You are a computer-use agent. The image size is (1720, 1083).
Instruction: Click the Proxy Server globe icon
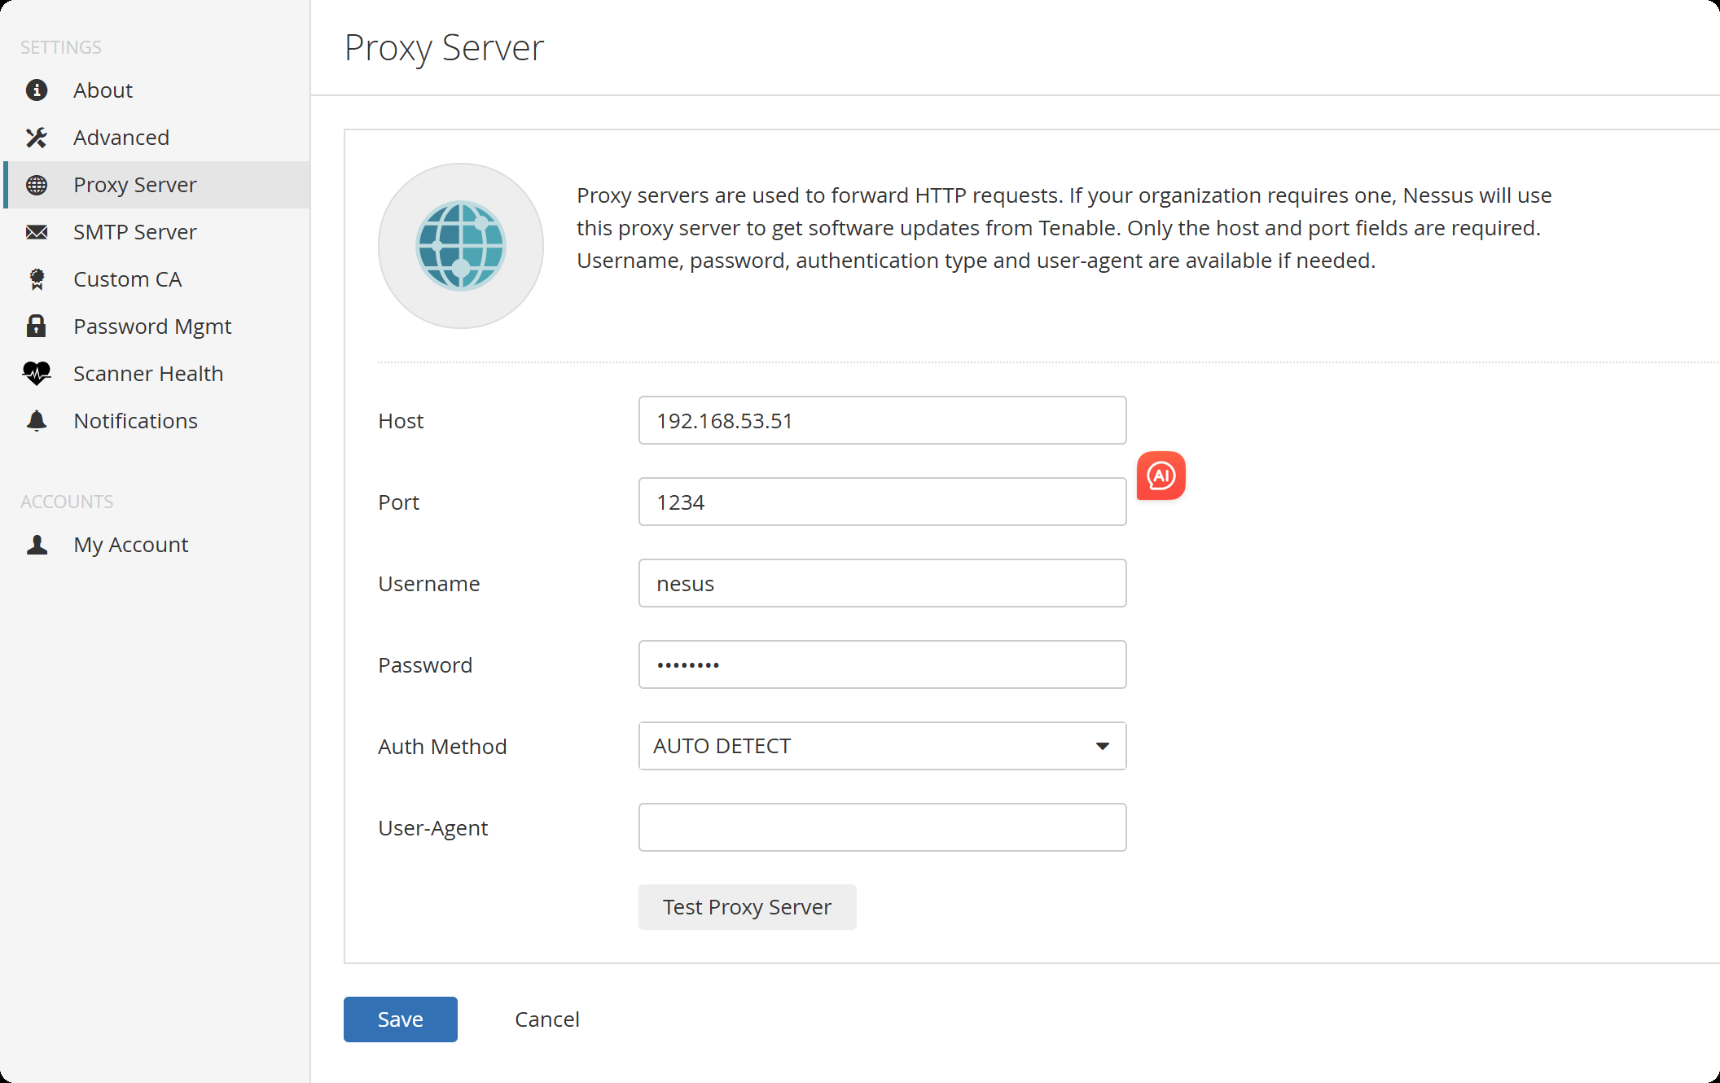click(x=37, y=185)
